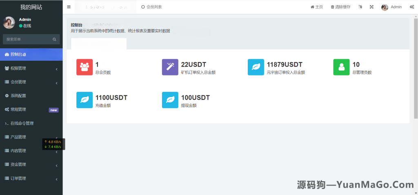Click the blue leaf icon for 1100USDT recharge

pyautogui.click(x=84, y=100)
